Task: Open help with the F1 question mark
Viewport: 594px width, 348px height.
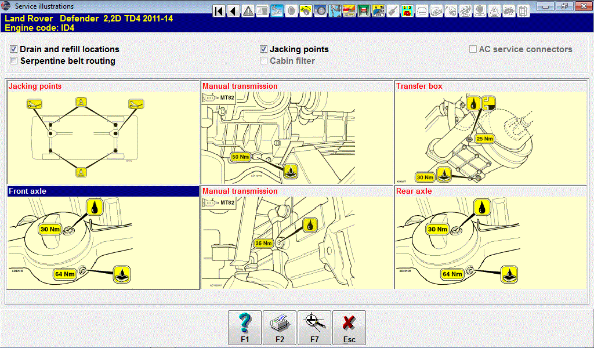Action: (245, 328)
